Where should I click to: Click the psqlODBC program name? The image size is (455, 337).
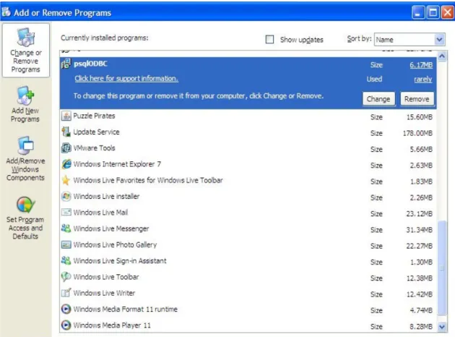[90, 64]
